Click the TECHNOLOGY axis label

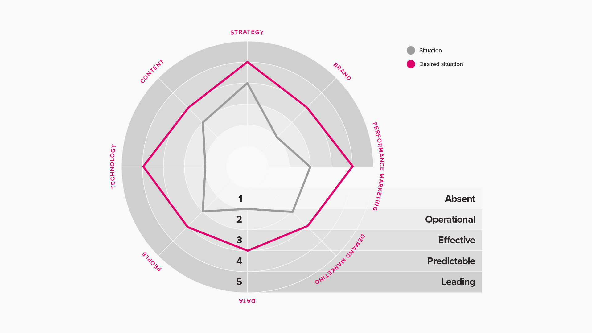pyautogui.click(x=113, y=166)
